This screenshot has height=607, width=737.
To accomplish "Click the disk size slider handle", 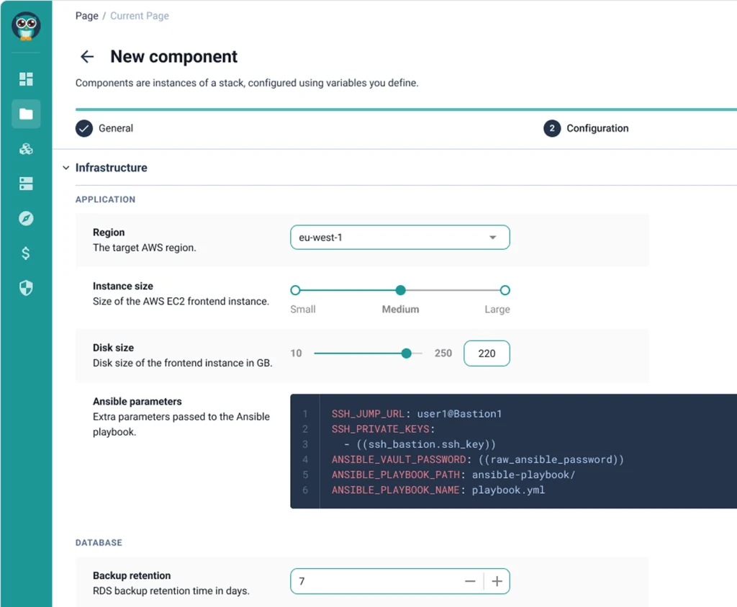I will (406, 353).
